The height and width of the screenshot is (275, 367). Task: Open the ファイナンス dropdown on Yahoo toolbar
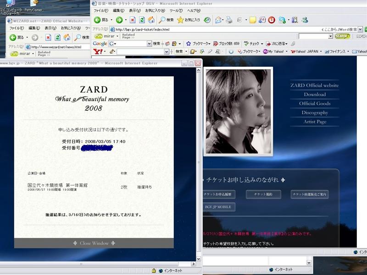pyautogui.click(x=348, y=51)
